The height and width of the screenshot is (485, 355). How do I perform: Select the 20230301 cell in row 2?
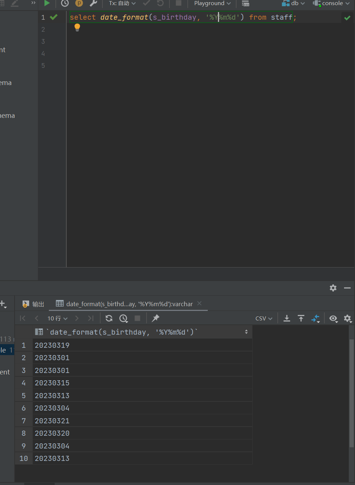coord(142,358)
